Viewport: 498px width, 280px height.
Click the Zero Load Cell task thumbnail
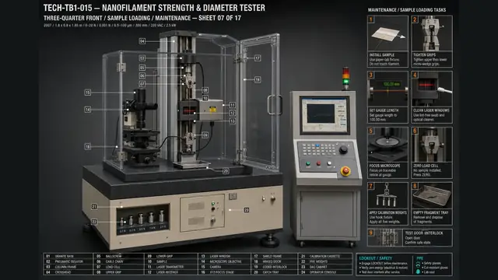coord(432,145)
